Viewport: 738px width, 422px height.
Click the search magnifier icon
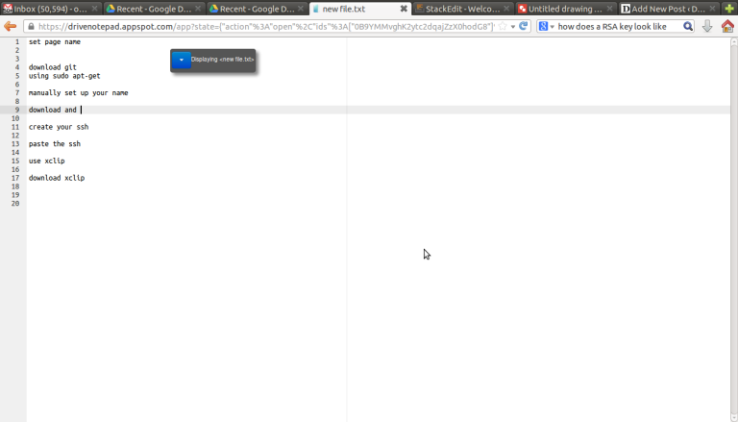pyautogui.click(x=688, y=27)
